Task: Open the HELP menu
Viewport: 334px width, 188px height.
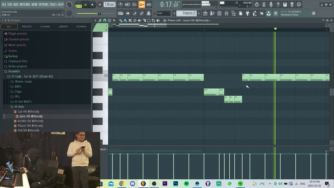Action: [61, 4]
